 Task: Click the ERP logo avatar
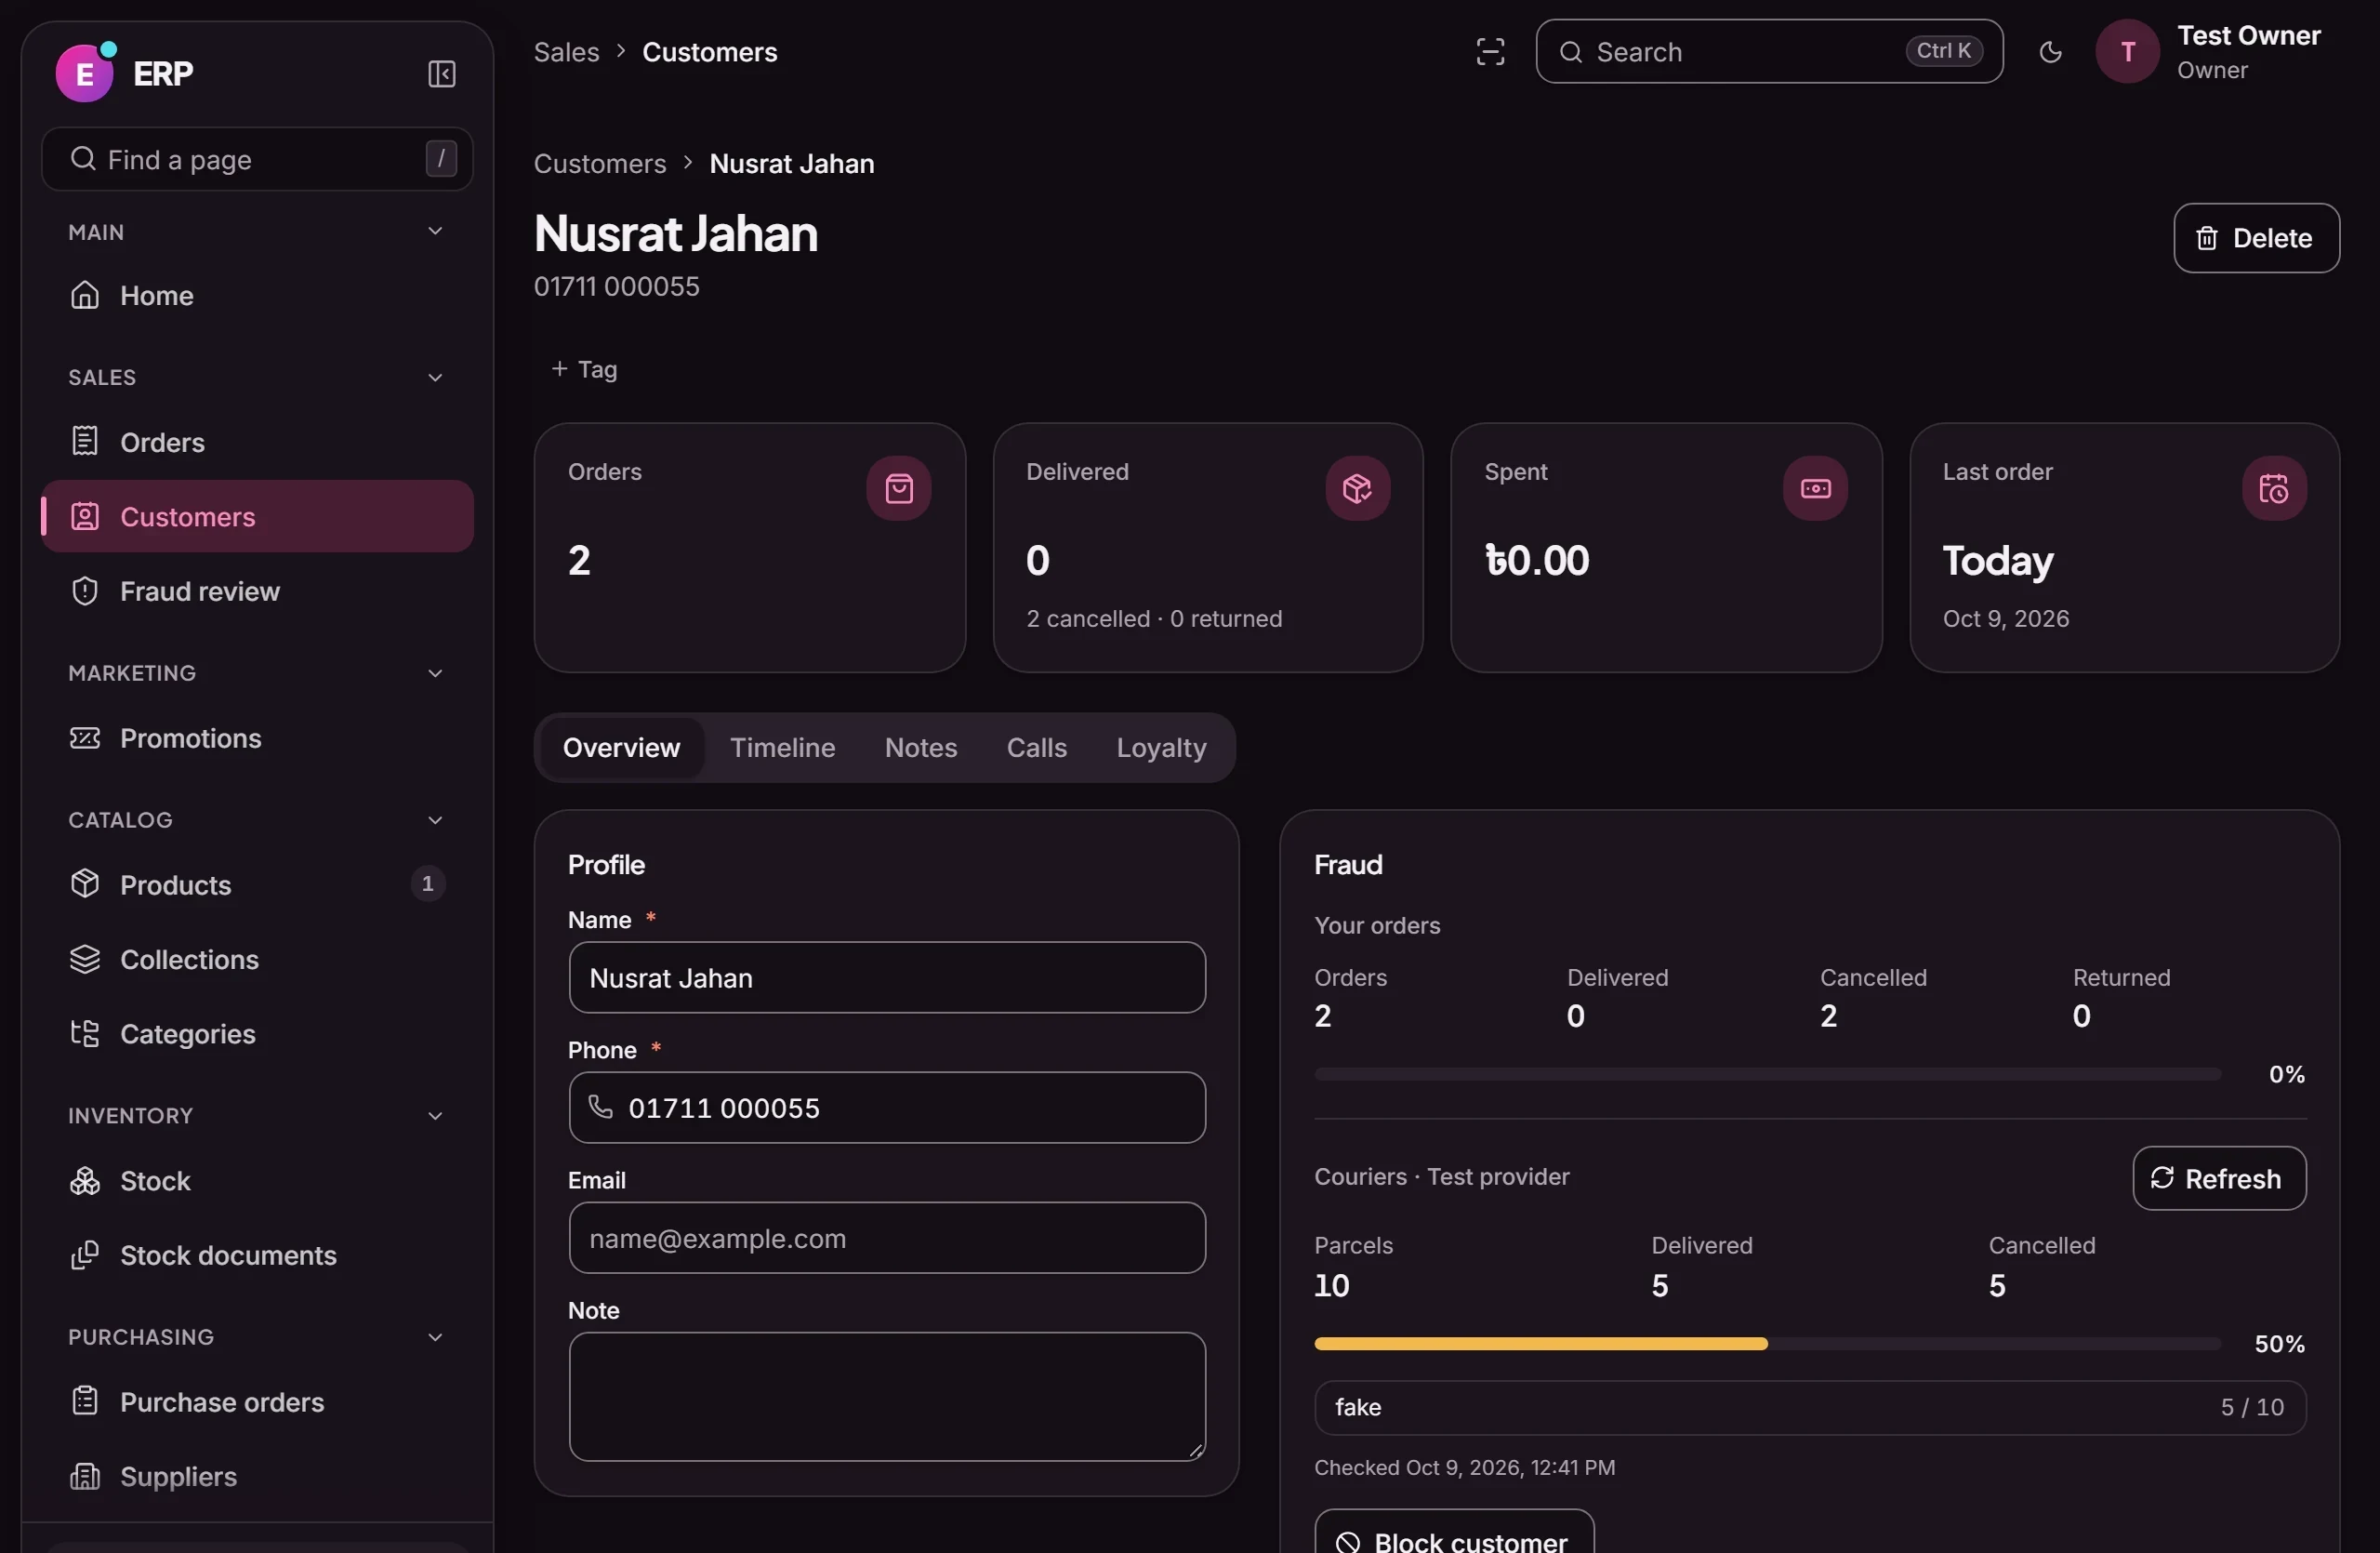(x=85, y=73)
